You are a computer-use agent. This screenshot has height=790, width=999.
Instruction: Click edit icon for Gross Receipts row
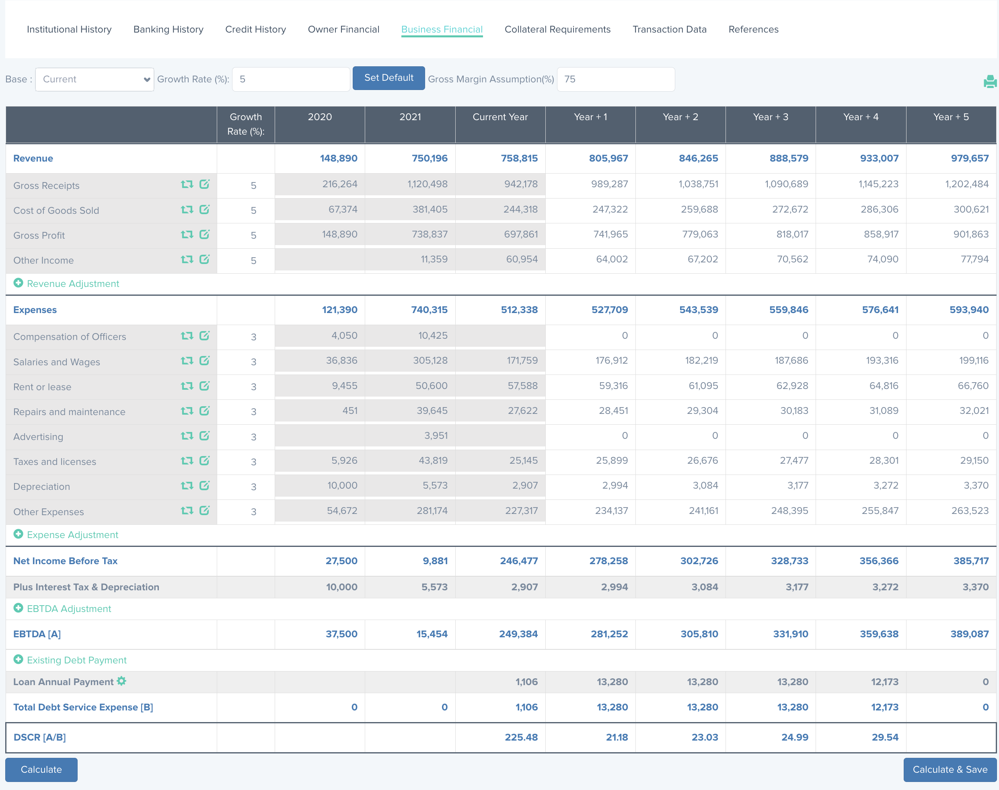[x=204, y=184]
